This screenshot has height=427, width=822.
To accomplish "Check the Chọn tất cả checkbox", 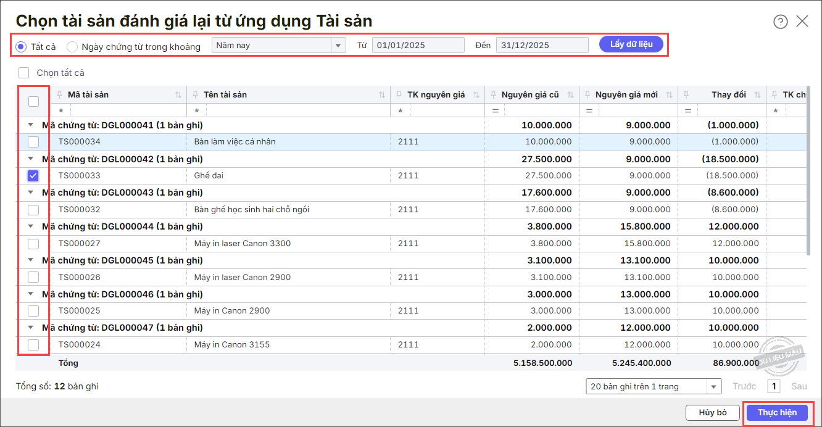I will click(24, 73).
